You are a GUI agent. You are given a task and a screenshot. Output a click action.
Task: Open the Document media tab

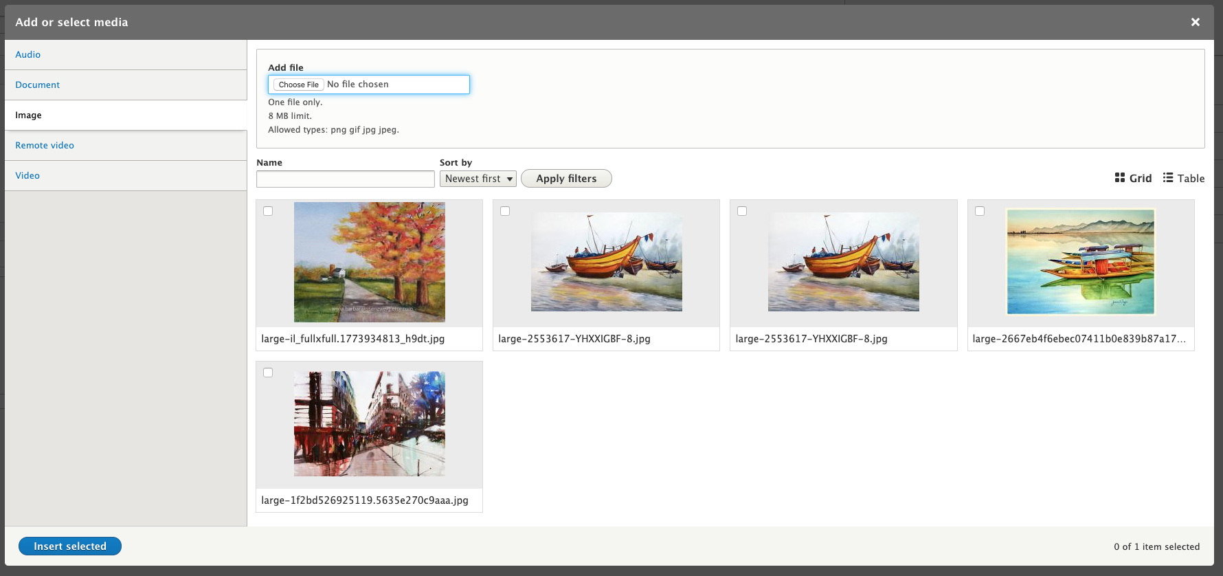coord(126,85)
